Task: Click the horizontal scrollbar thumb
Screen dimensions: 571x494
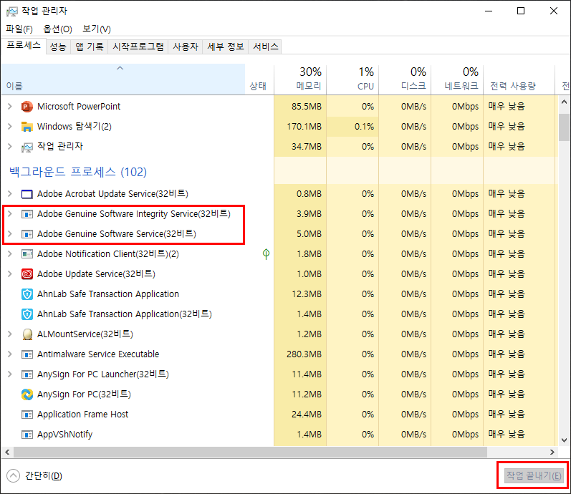Action: point(250,452)
